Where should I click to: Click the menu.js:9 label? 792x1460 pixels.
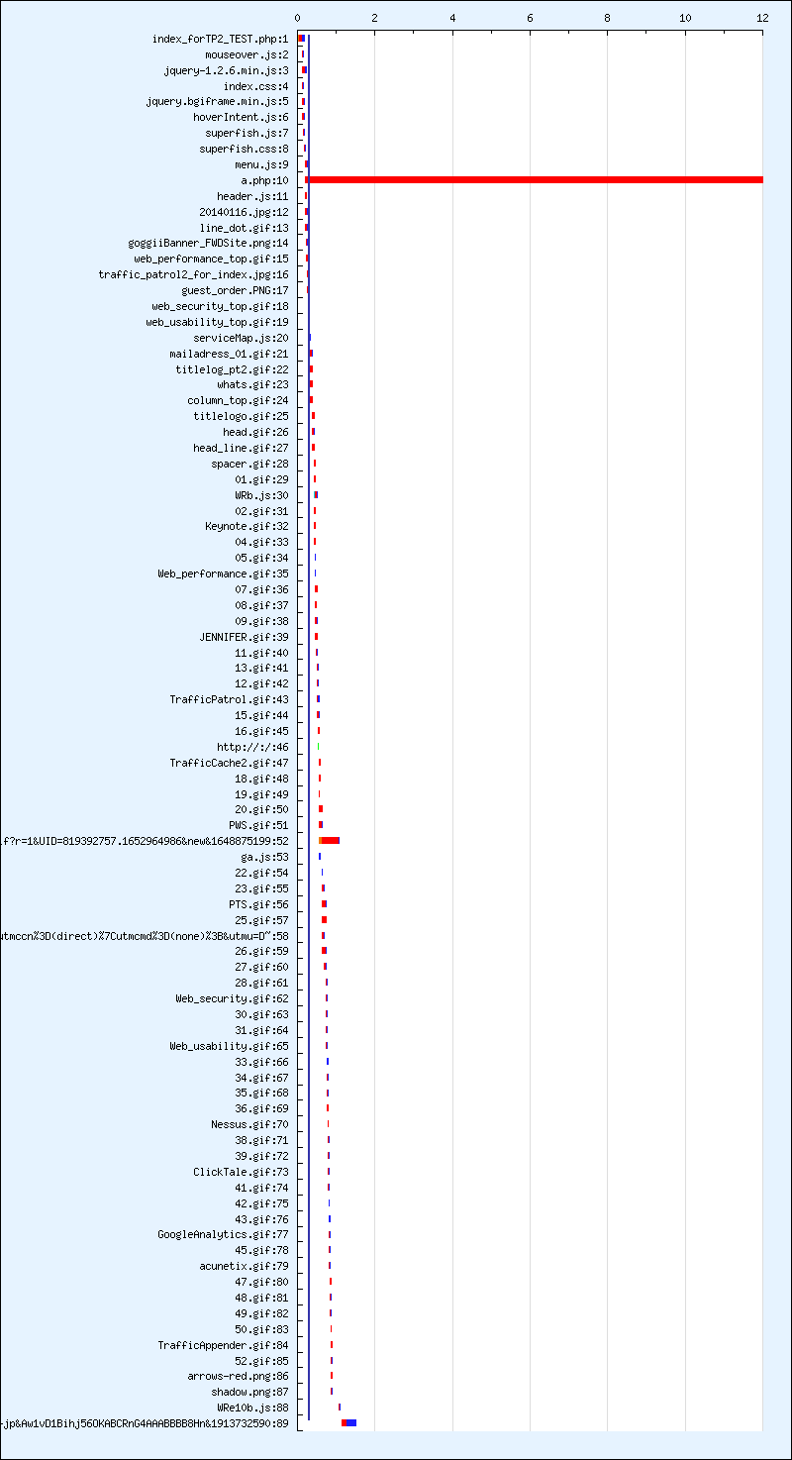(x=262, y=164)
